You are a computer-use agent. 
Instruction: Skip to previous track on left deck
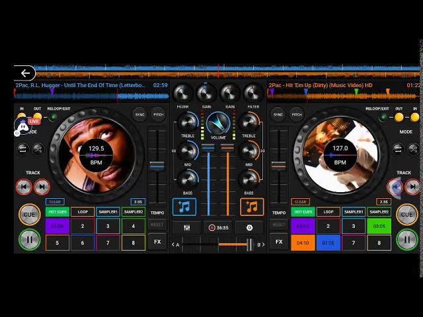coord(24,188)
